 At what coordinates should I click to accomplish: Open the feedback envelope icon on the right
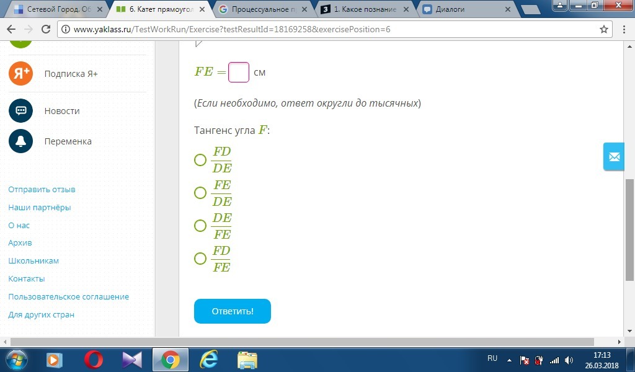pyautogui.click(x=613, y=157)
